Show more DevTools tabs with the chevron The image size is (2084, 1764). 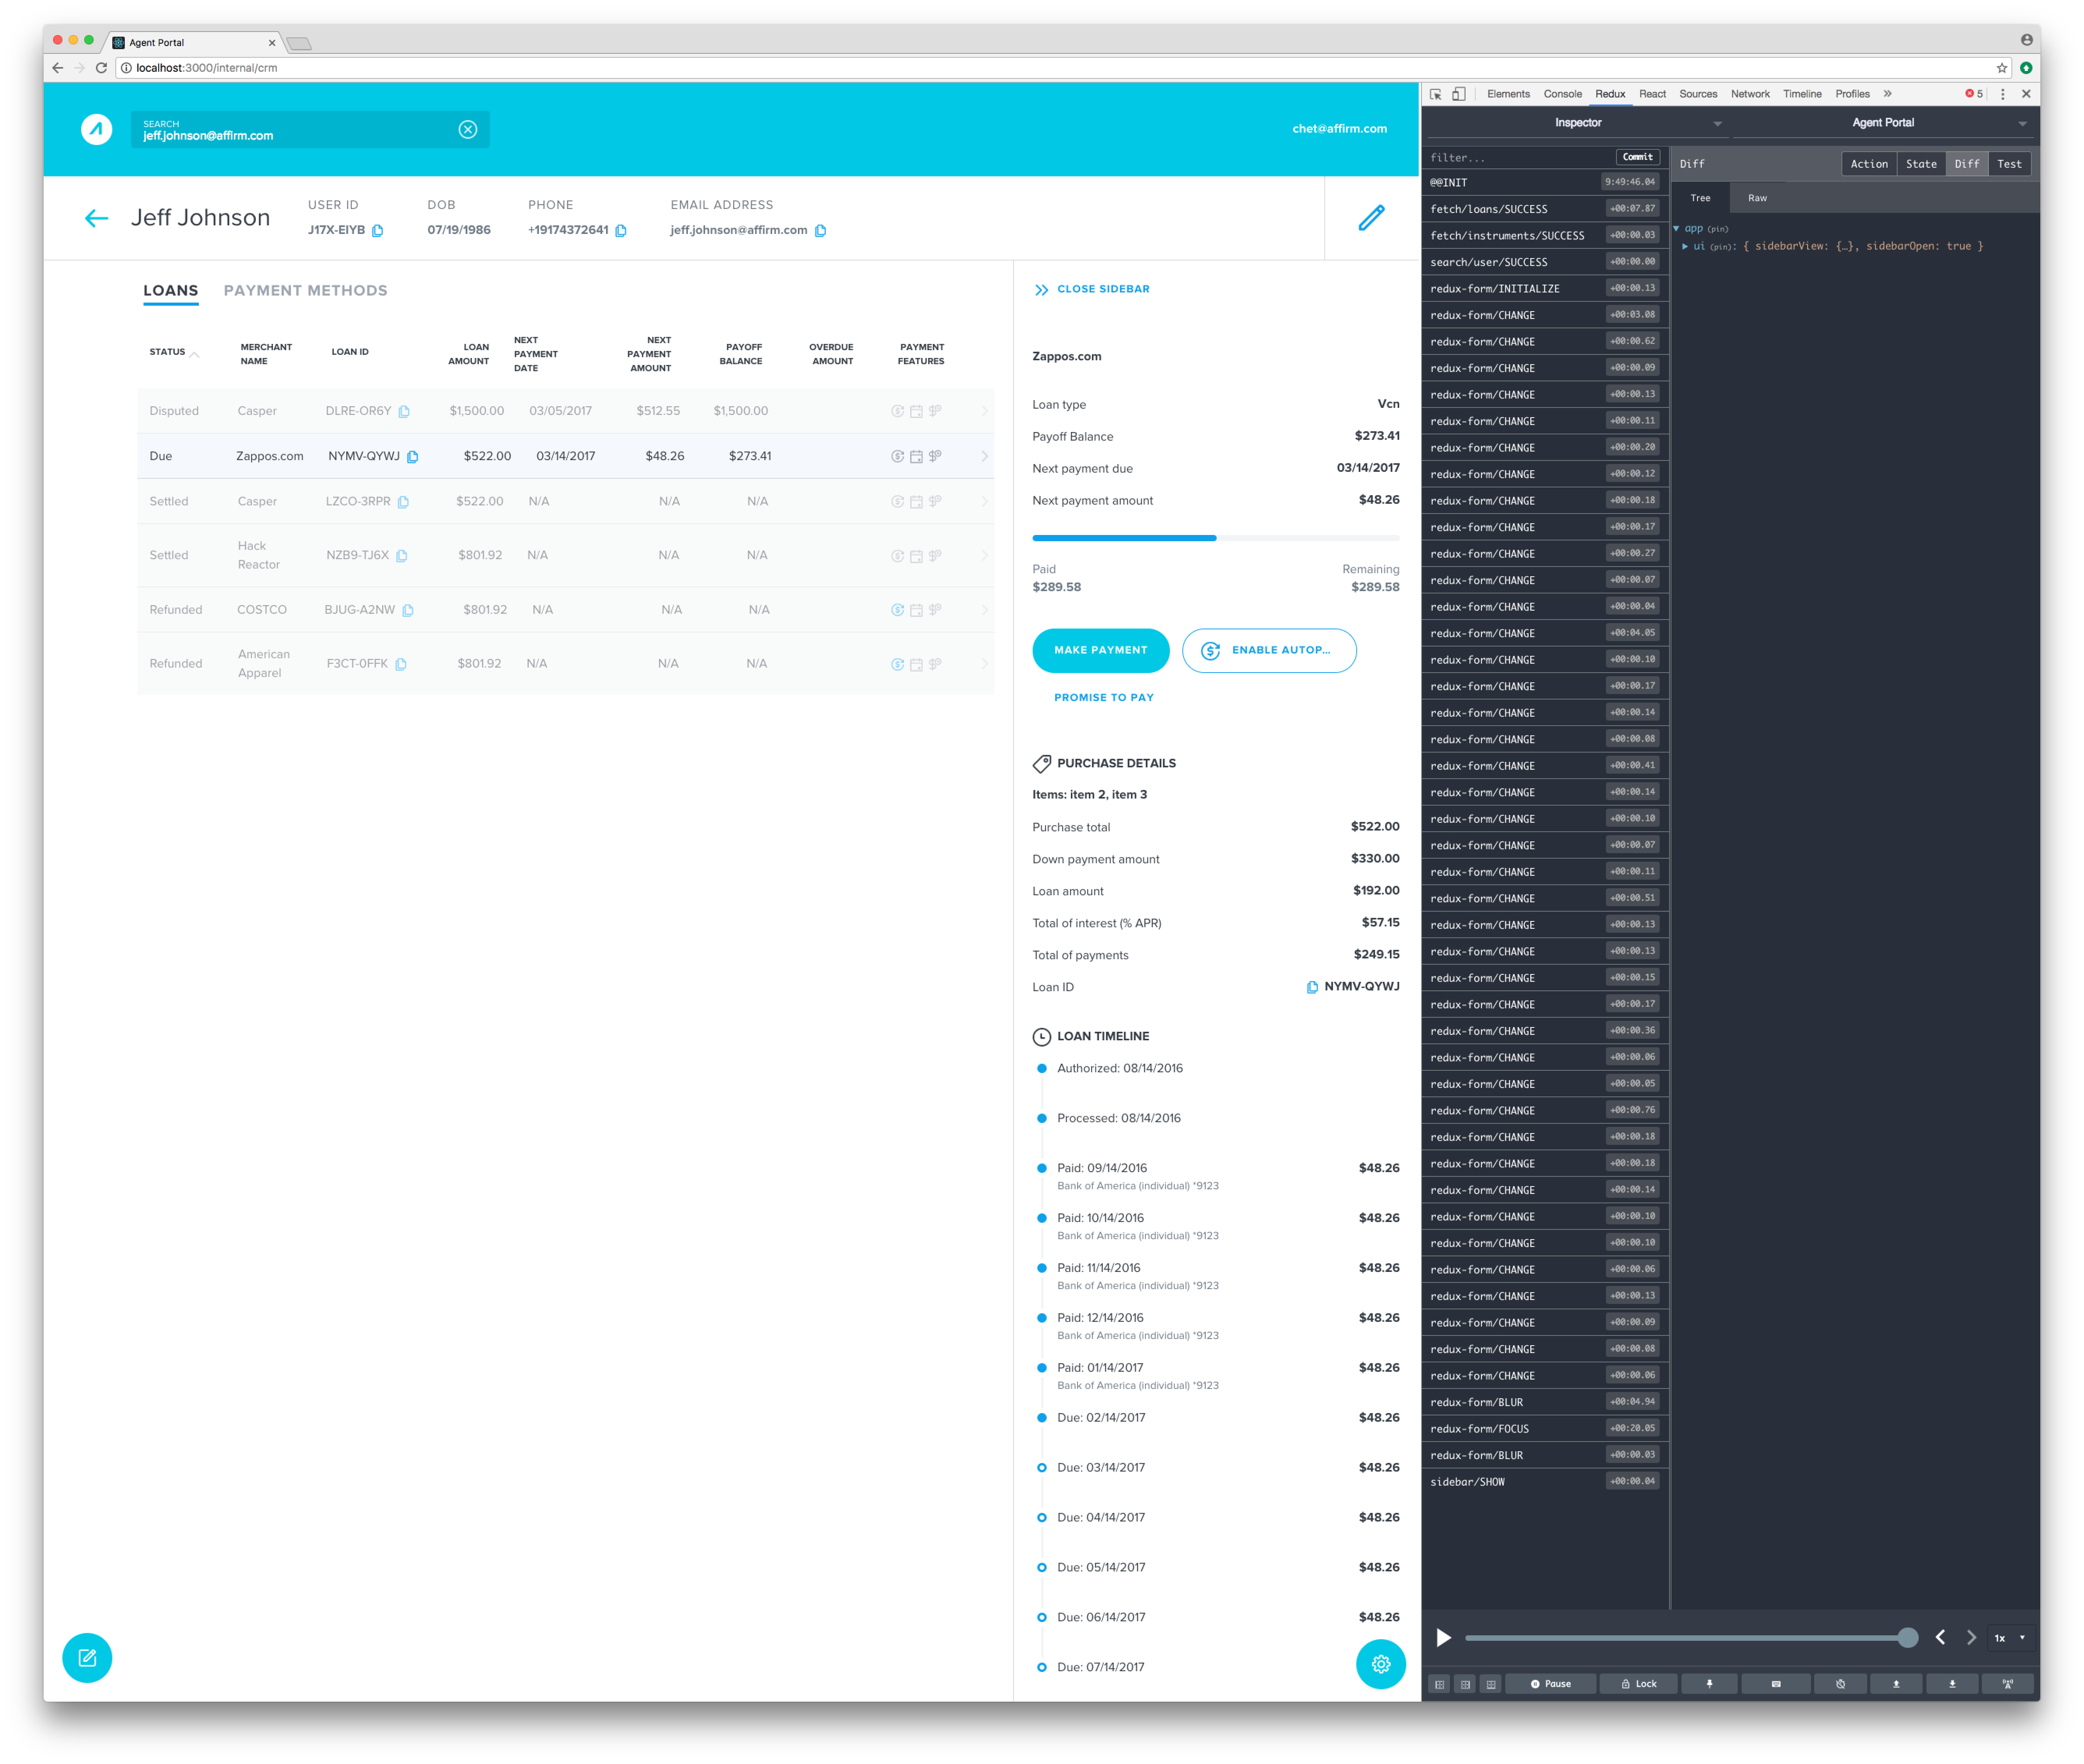[1888, 94]
